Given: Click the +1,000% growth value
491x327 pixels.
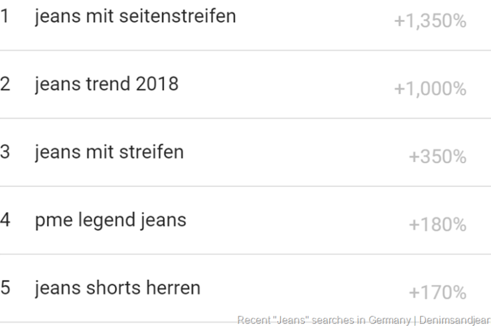Looking at the screenshot, I should click(430, 89).
